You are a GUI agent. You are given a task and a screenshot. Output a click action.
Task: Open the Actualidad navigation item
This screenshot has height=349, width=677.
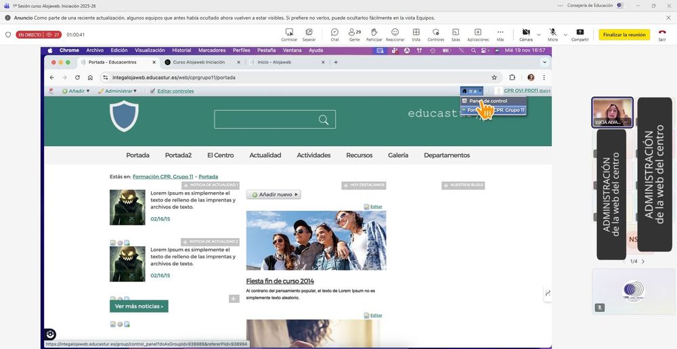click(265, 156)
